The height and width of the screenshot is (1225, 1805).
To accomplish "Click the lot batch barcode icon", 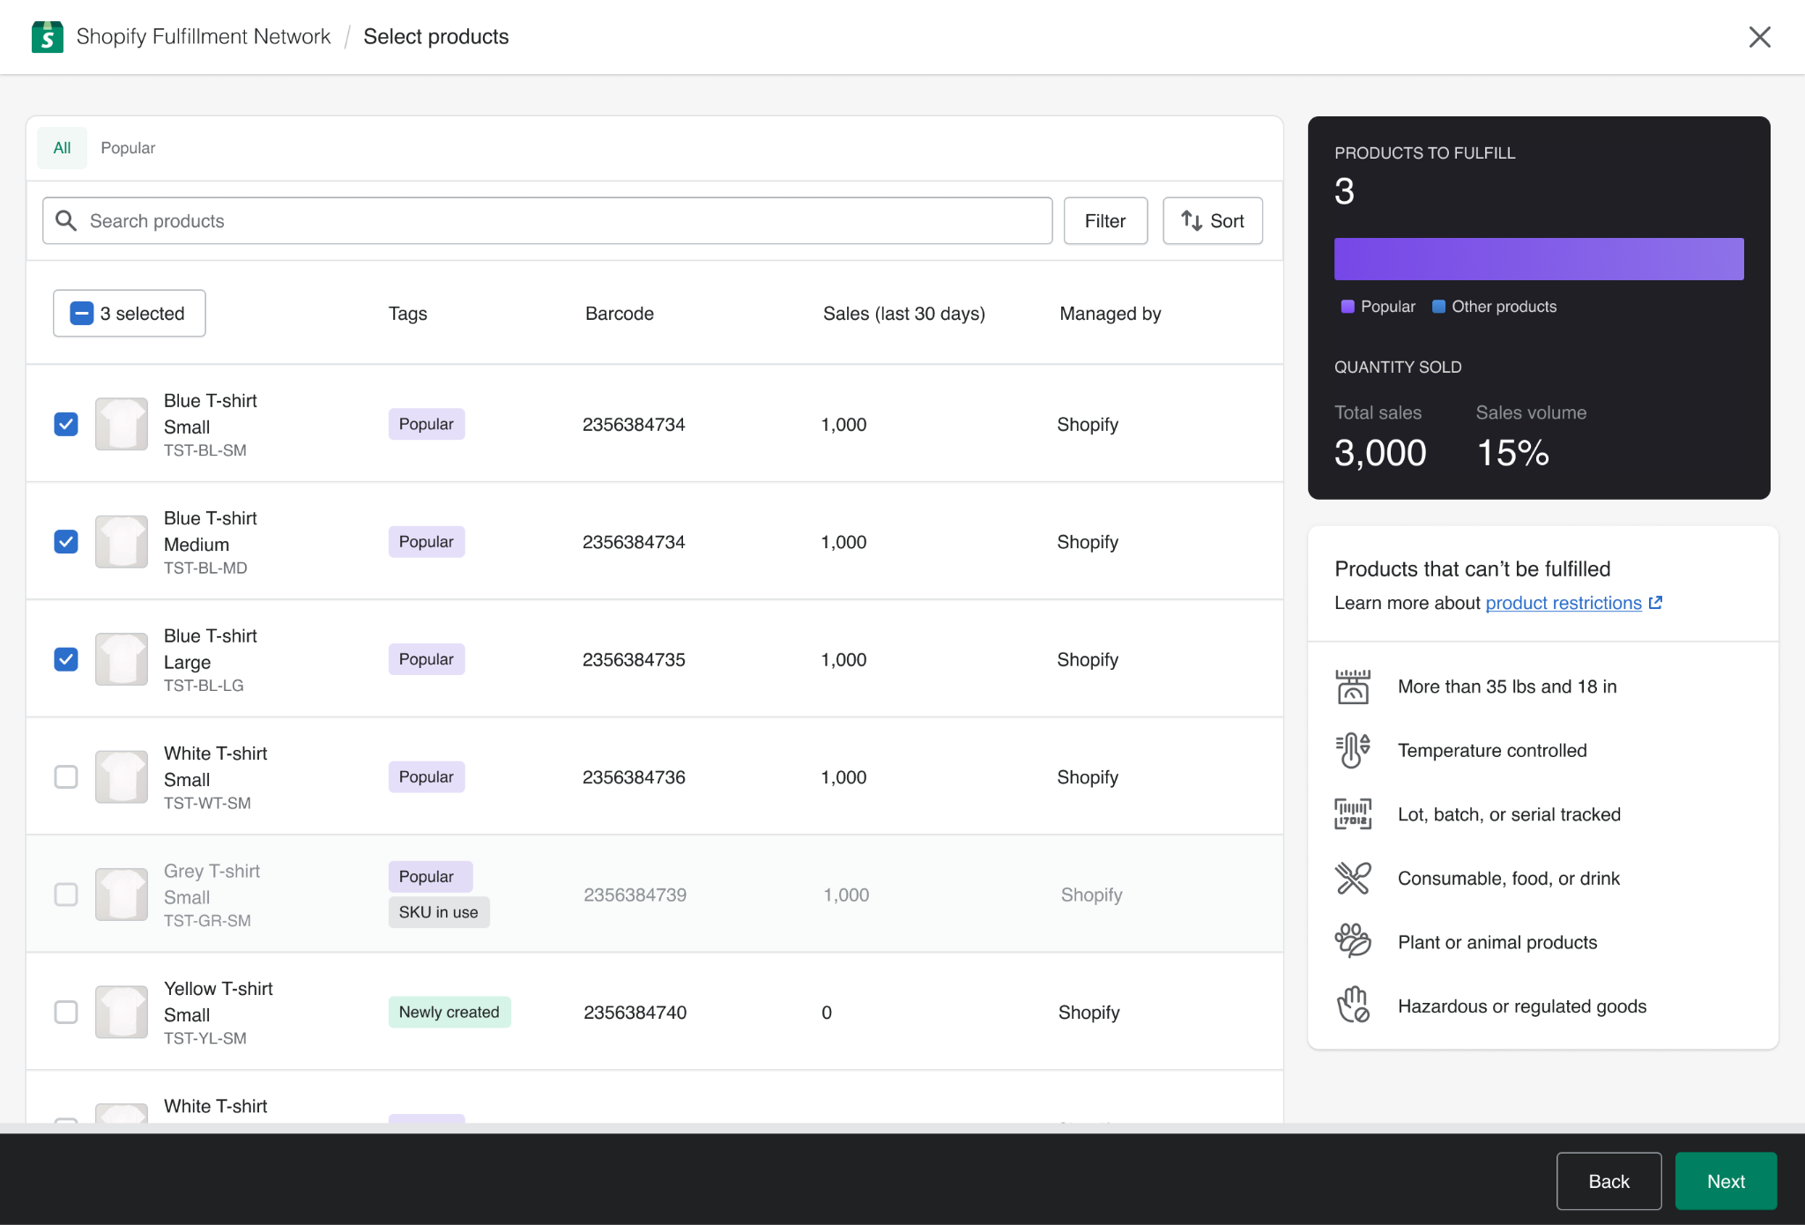I will [1353, 814].
